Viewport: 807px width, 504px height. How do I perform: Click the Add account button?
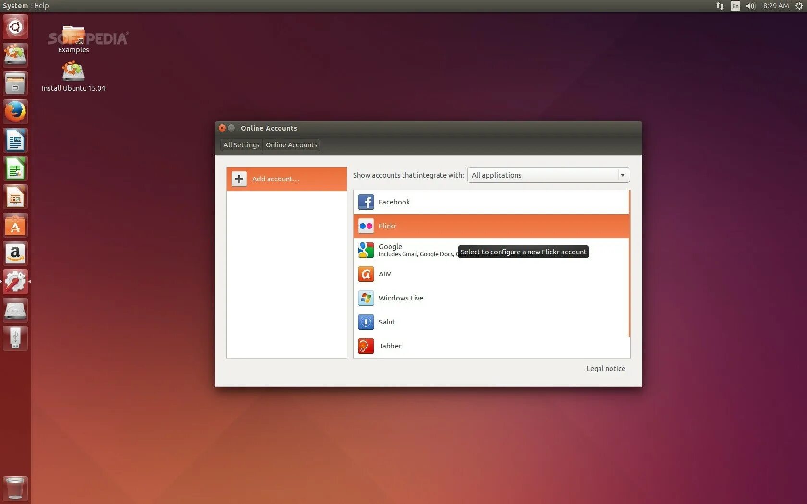[x=276, y=179]
